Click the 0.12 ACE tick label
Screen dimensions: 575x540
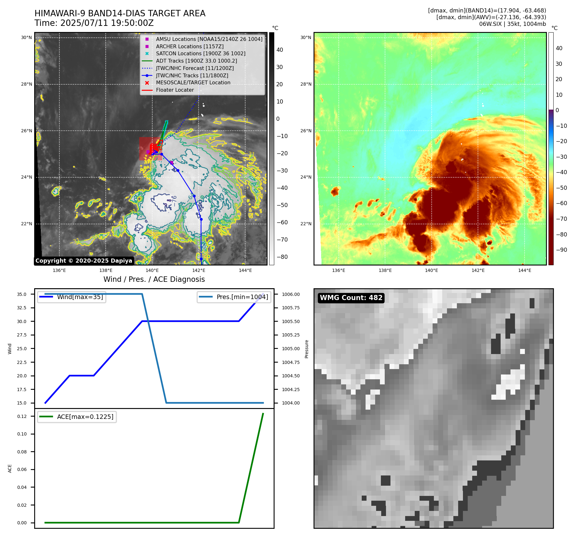point(22,416)
